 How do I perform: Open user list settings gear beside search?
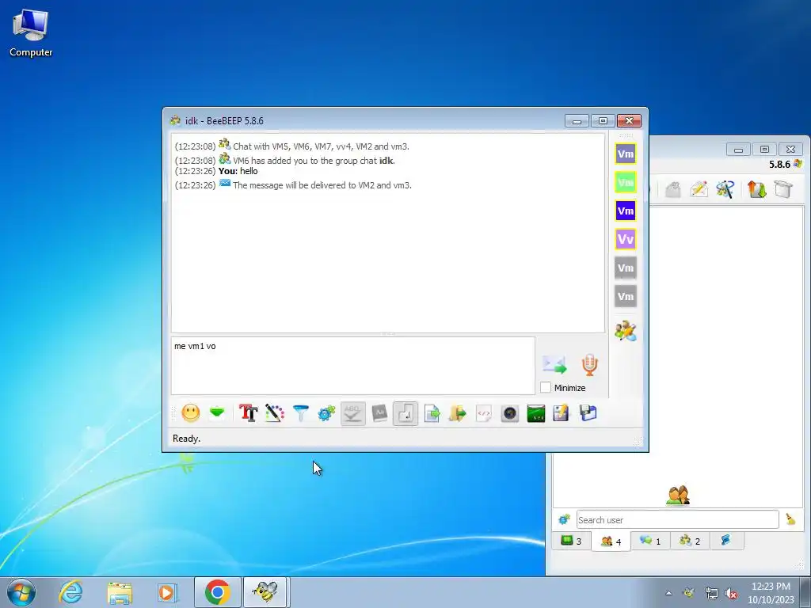[x=564, y=519]
